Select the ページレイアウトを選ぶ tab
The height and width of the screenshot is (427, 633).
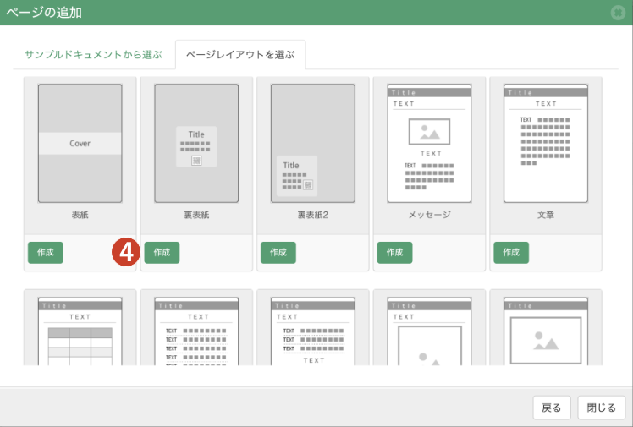click(x=240, y=55)
